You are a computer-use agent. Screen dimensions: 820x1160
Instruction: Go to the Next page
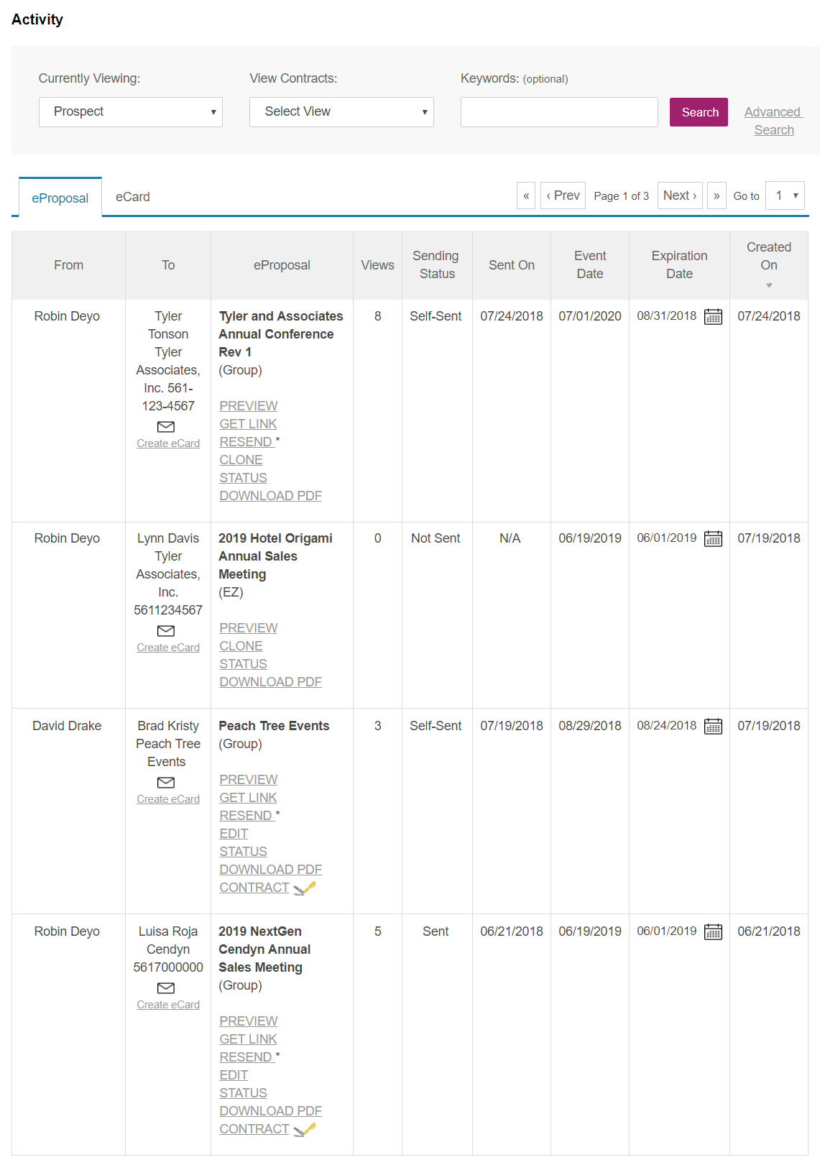pos(680,195)
